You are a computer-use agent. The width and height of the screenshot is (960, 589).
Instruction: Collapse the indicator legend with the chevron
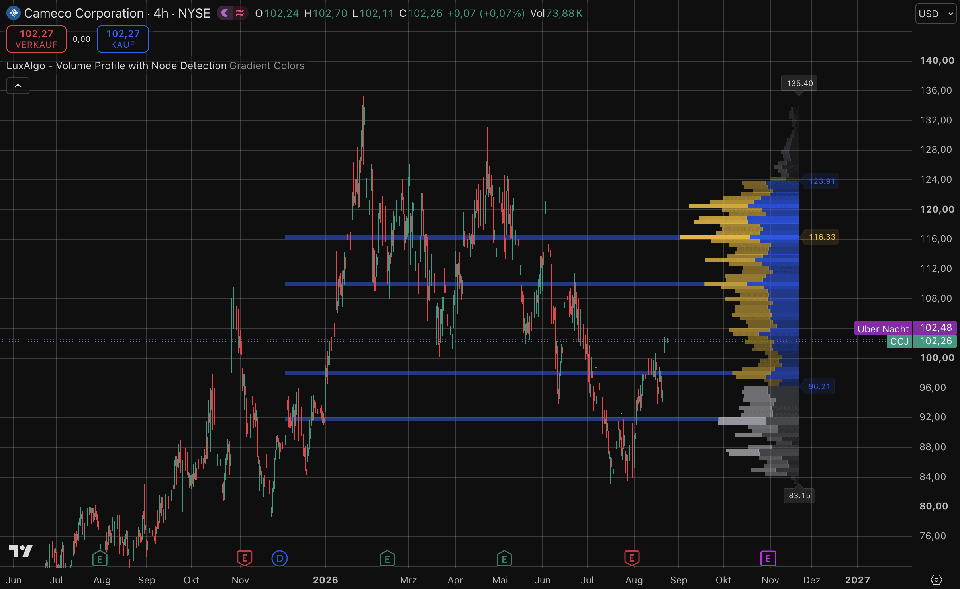point(18,86)
